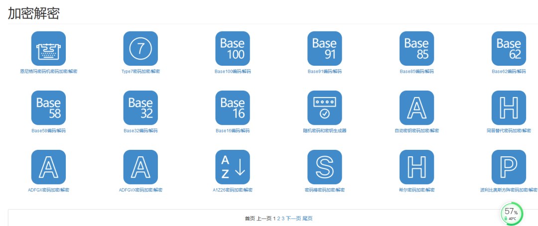
Task: Open Base100编码/解码 text link
Action: click(x=233, y=71)
